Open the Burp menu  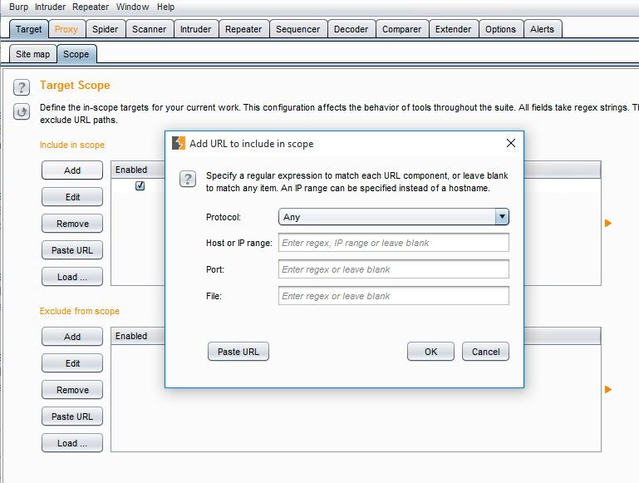pyautogui.click(x=19, y=7)
